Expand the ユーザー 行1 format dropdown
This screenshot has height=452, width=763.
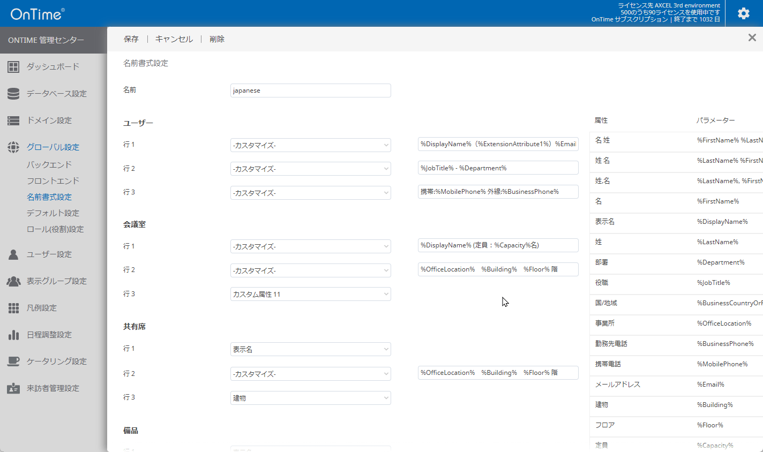[x=310, y=145]
